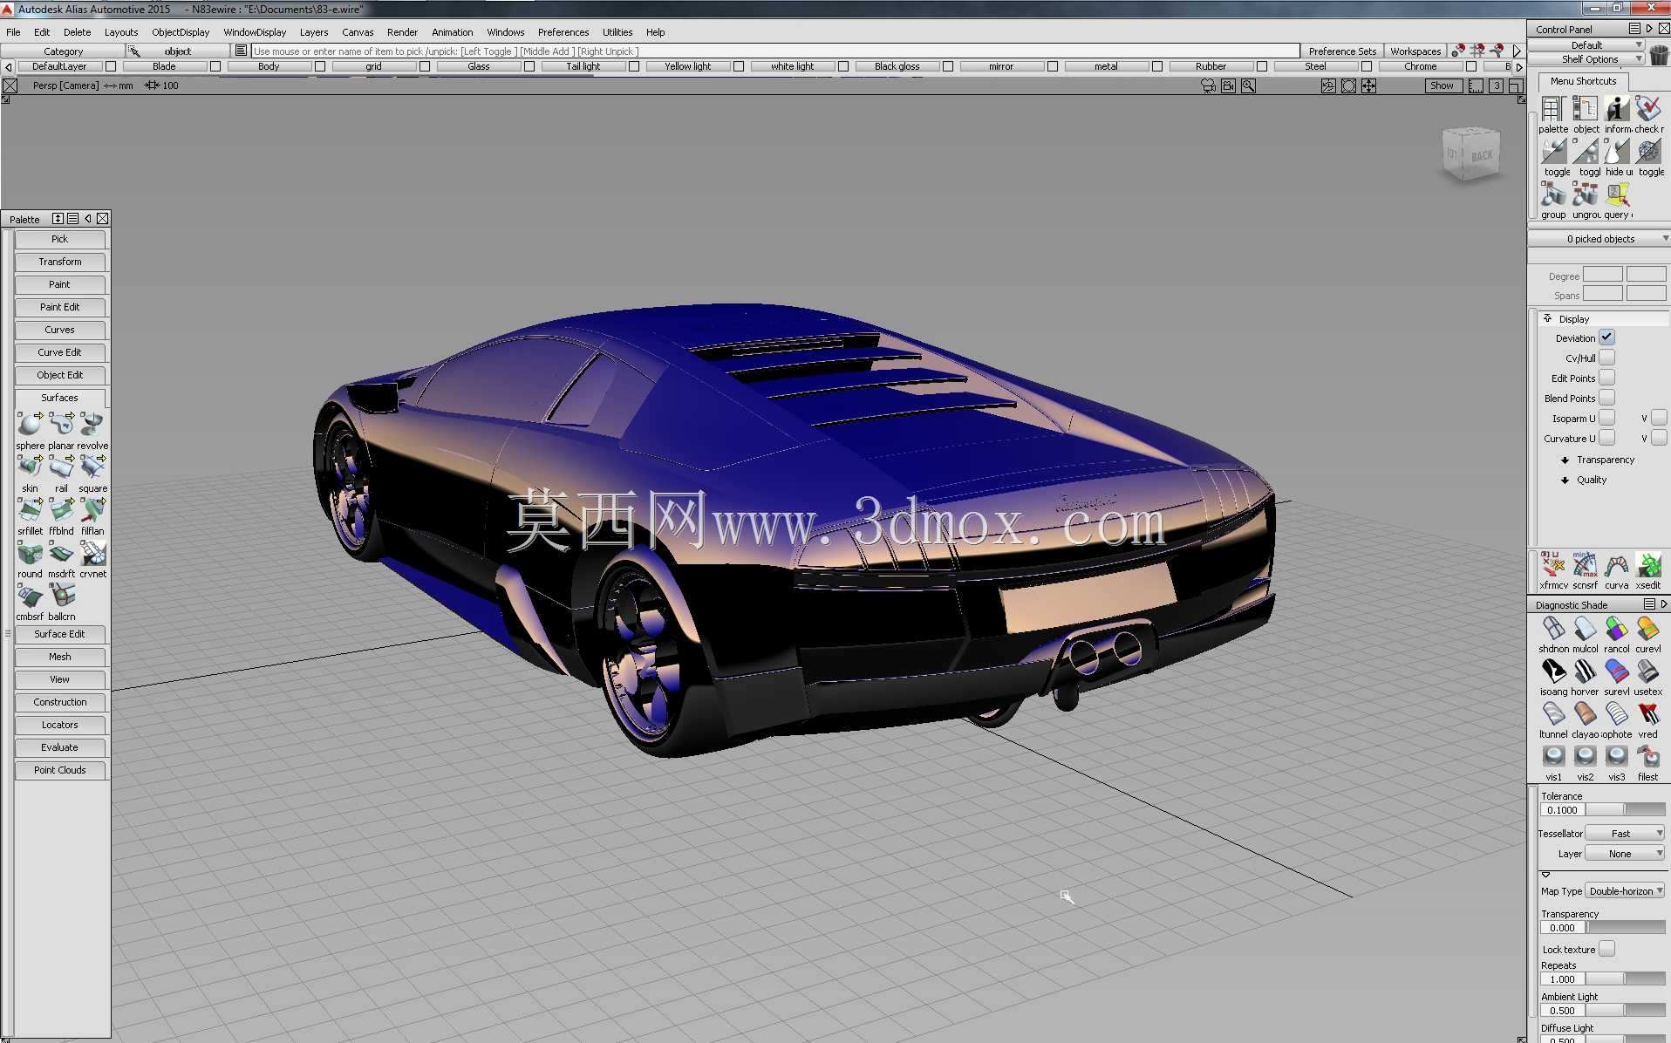This screenshot has height=1043, width=1671.
Task: Uncheck the Deviation display checkbox
Action: click(x=1606, y=337)
